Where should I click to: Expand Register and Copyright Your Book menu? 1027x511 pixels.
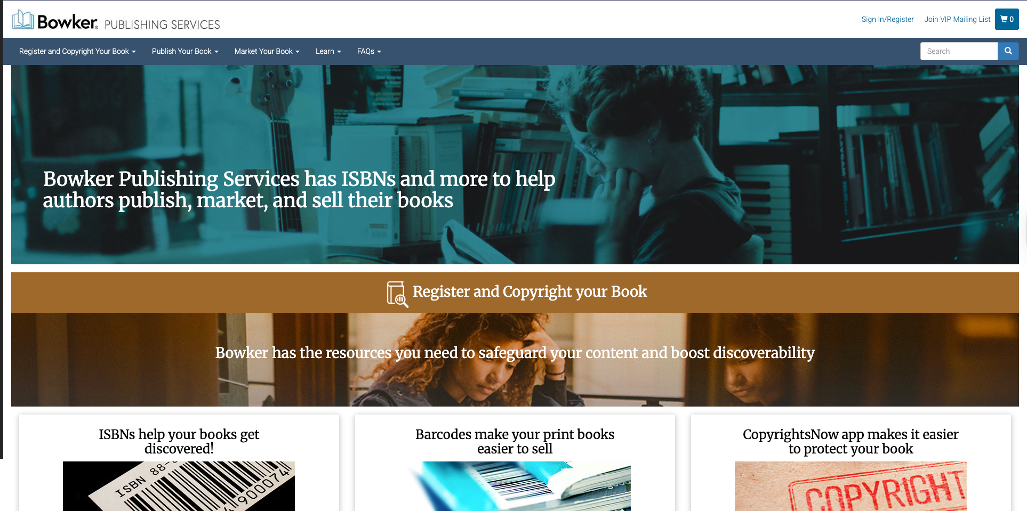click(77, 51)
